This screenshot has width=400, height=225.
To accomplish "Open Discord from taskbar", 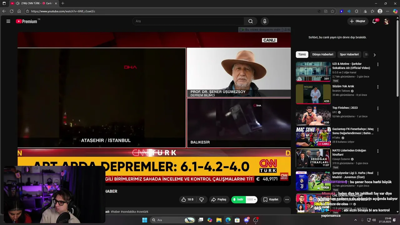I will pos(247,220).
